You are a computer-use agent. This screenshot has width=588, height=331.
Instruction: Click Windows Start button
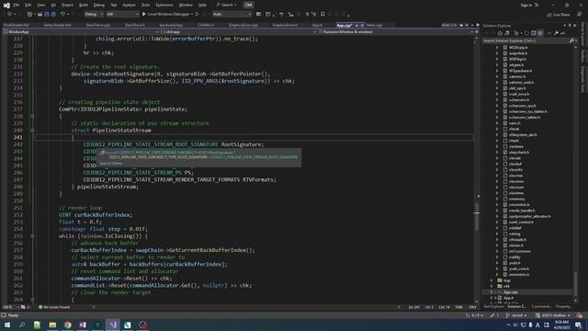pyautogui.click(x=7, y=325)
